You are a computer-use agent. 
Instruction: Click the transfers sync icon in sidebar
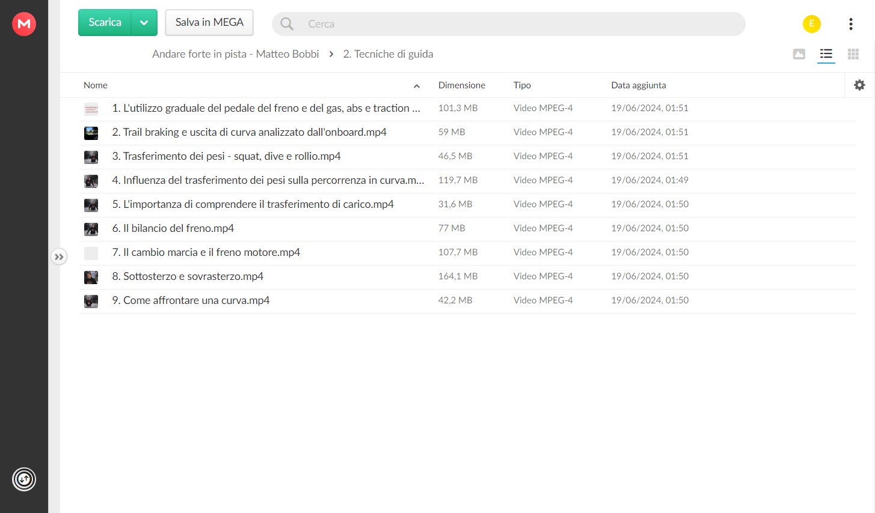tap(24, 479)
